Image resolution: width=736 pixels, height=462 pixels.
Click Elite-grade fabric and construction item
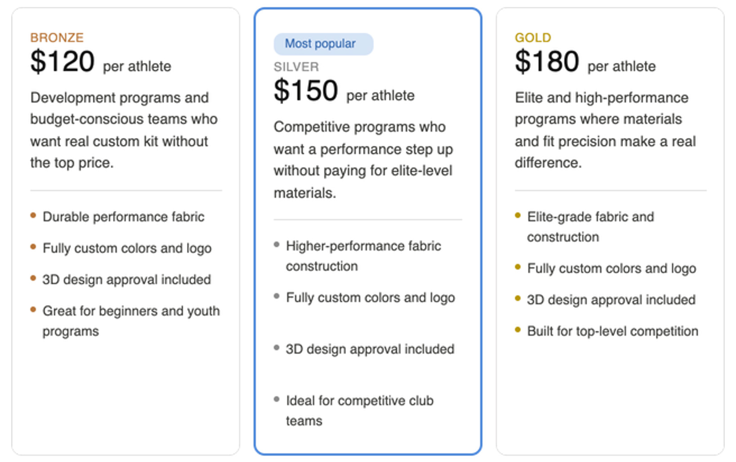[x=591, y=227]
